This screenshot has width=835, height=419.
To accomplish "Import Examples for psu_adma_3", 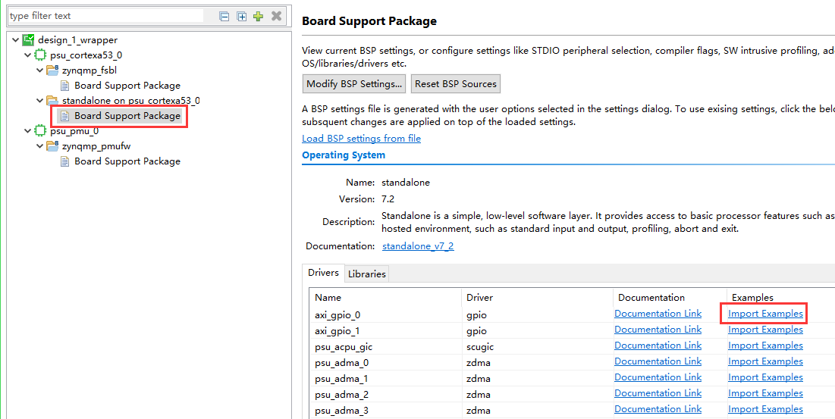I will (765, 409).
